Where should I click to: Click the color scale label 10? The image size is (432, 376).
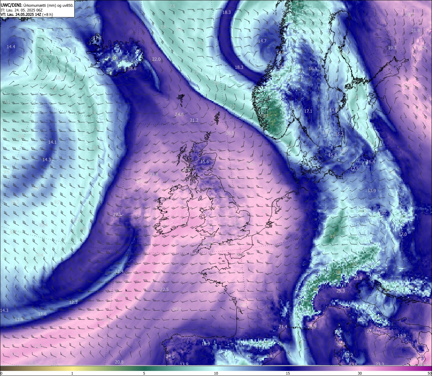click(x=216, y=373)
